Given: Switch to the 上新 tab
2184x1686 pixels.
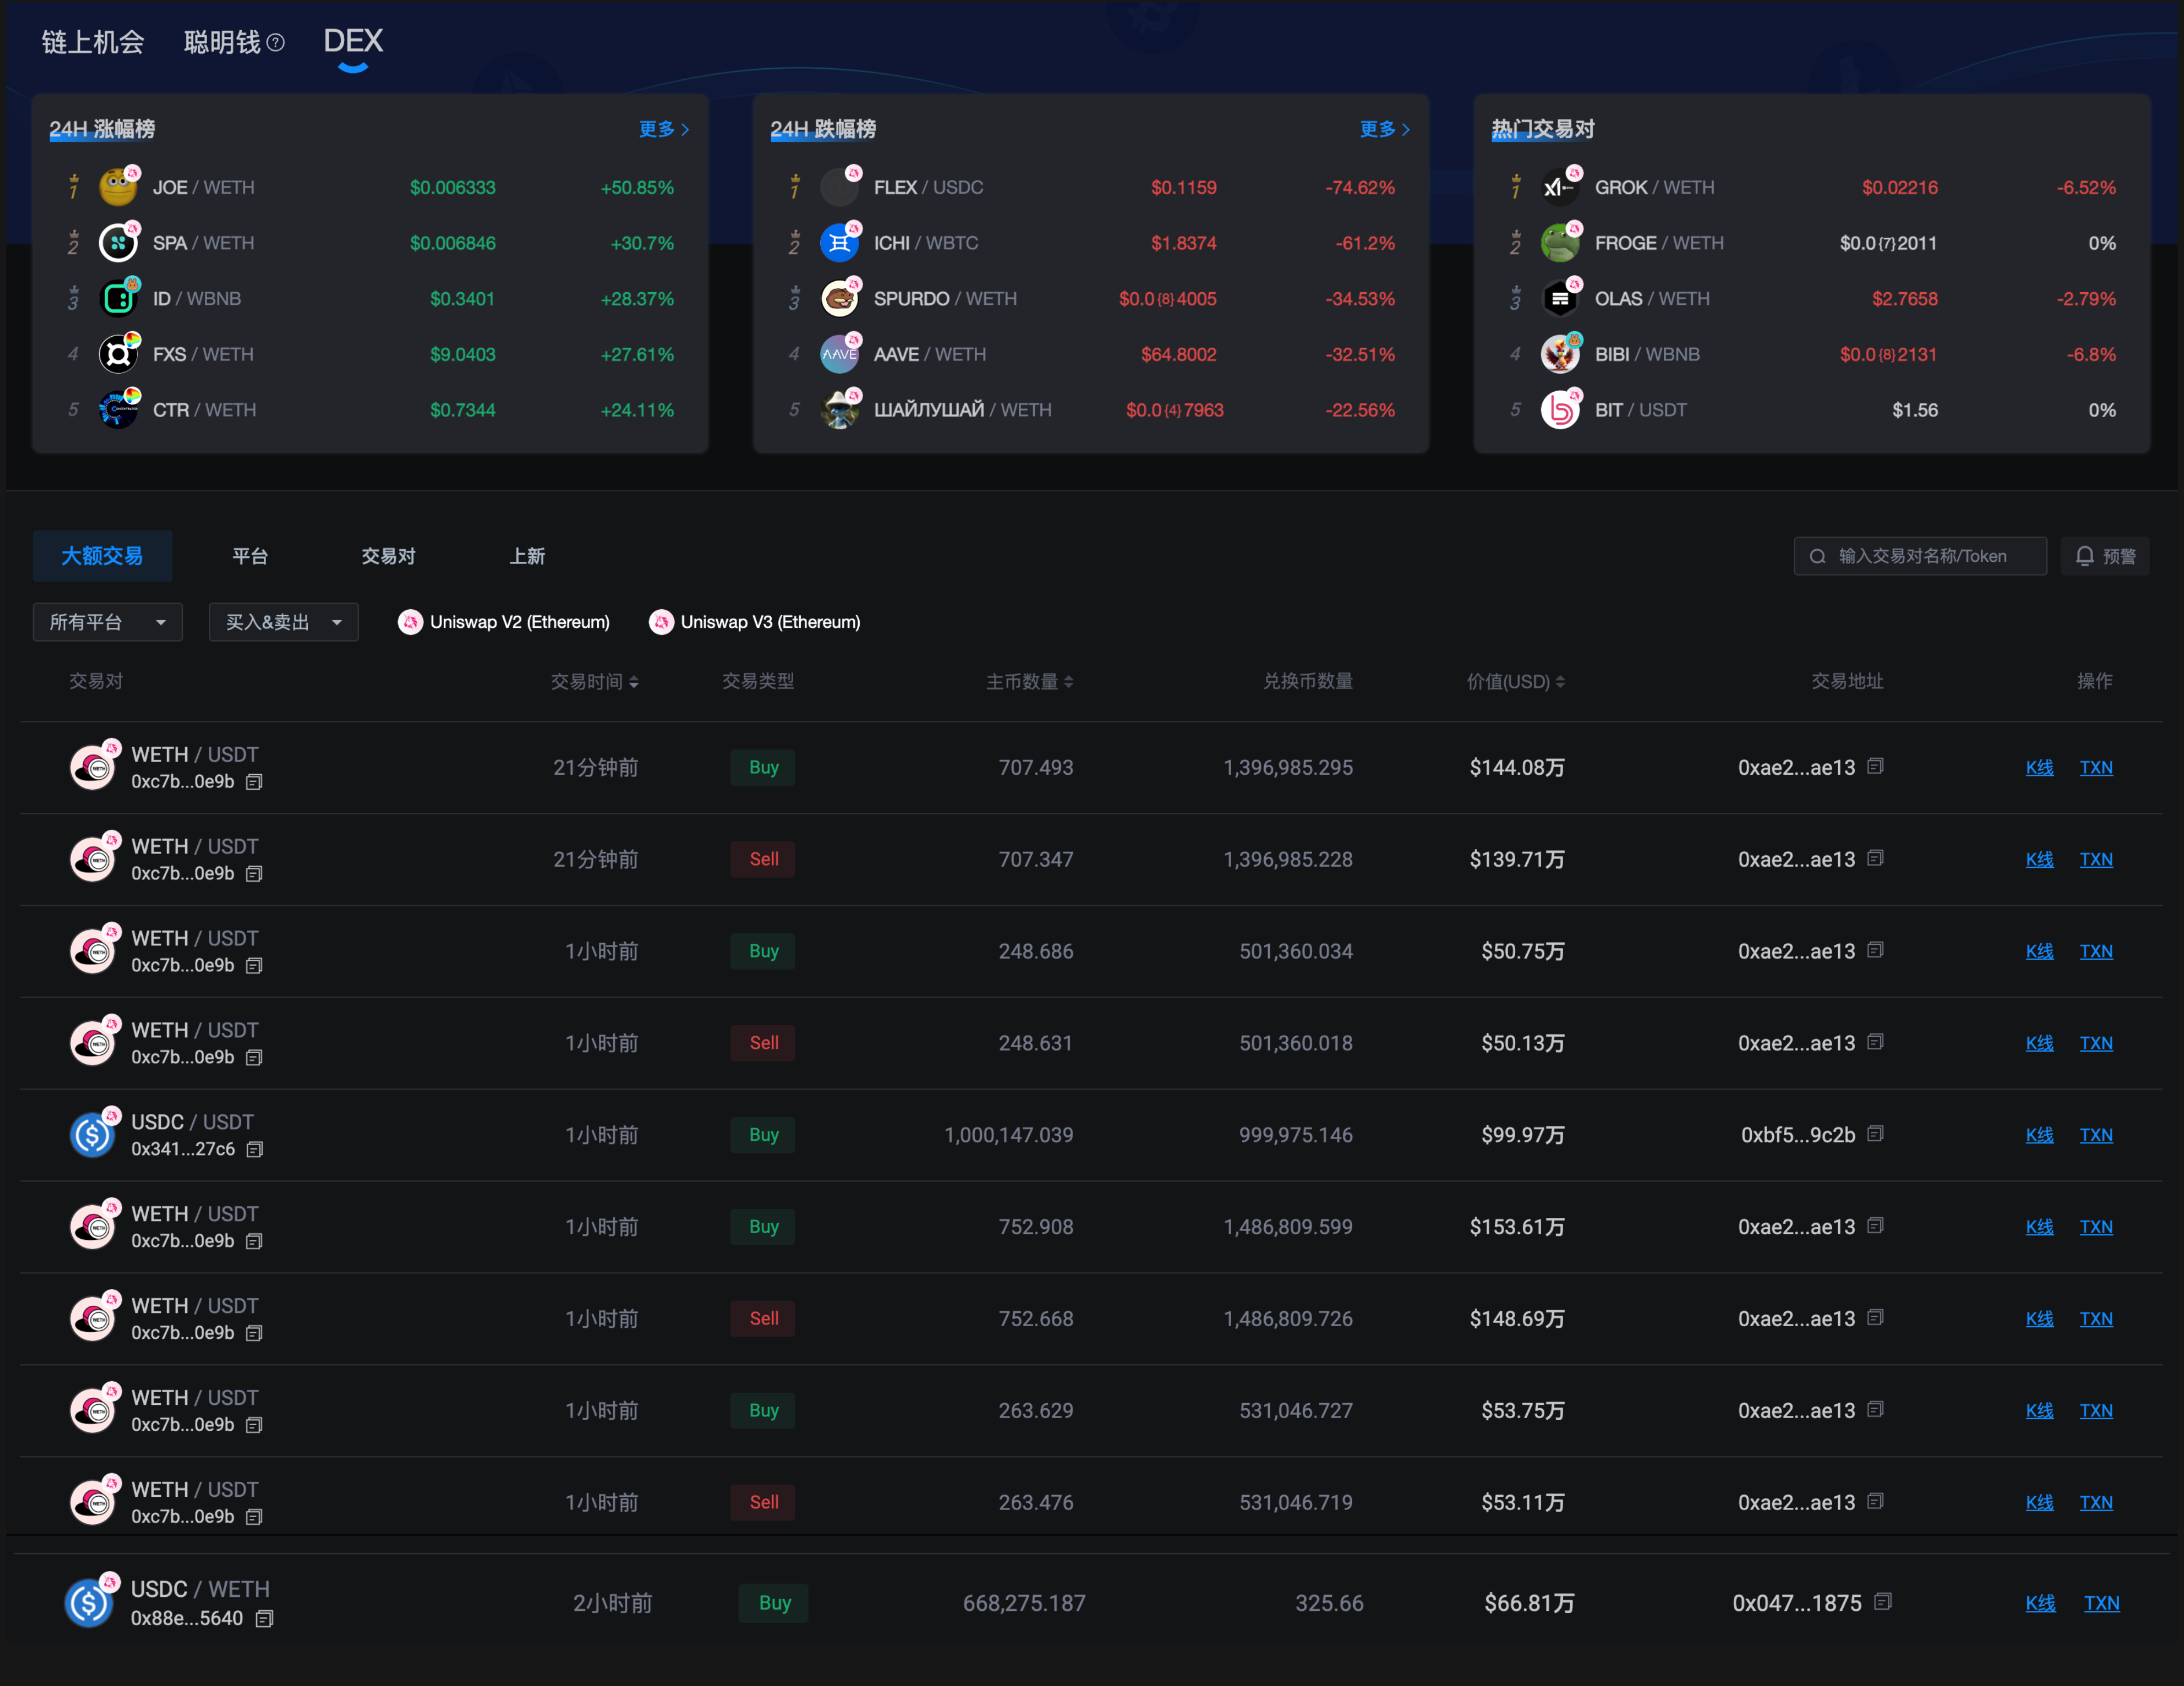Looking at the screenshot, I should coord(527,556).
